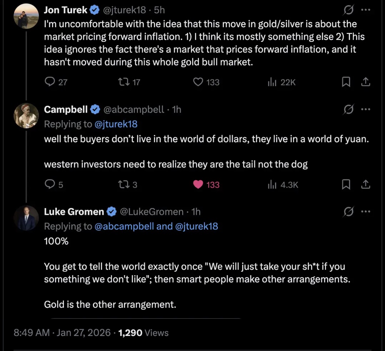Open more options for Jon Turek's tweet
Screen dimensions: 385x351
point(366,10)
